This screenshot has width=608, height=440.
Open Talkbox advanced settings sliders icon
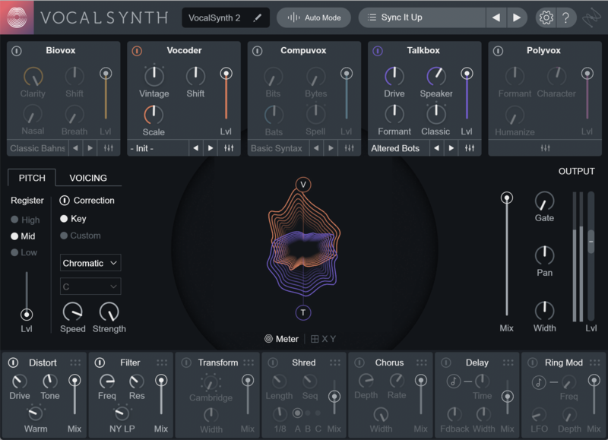pyautogui.click(x=470, y=148)
